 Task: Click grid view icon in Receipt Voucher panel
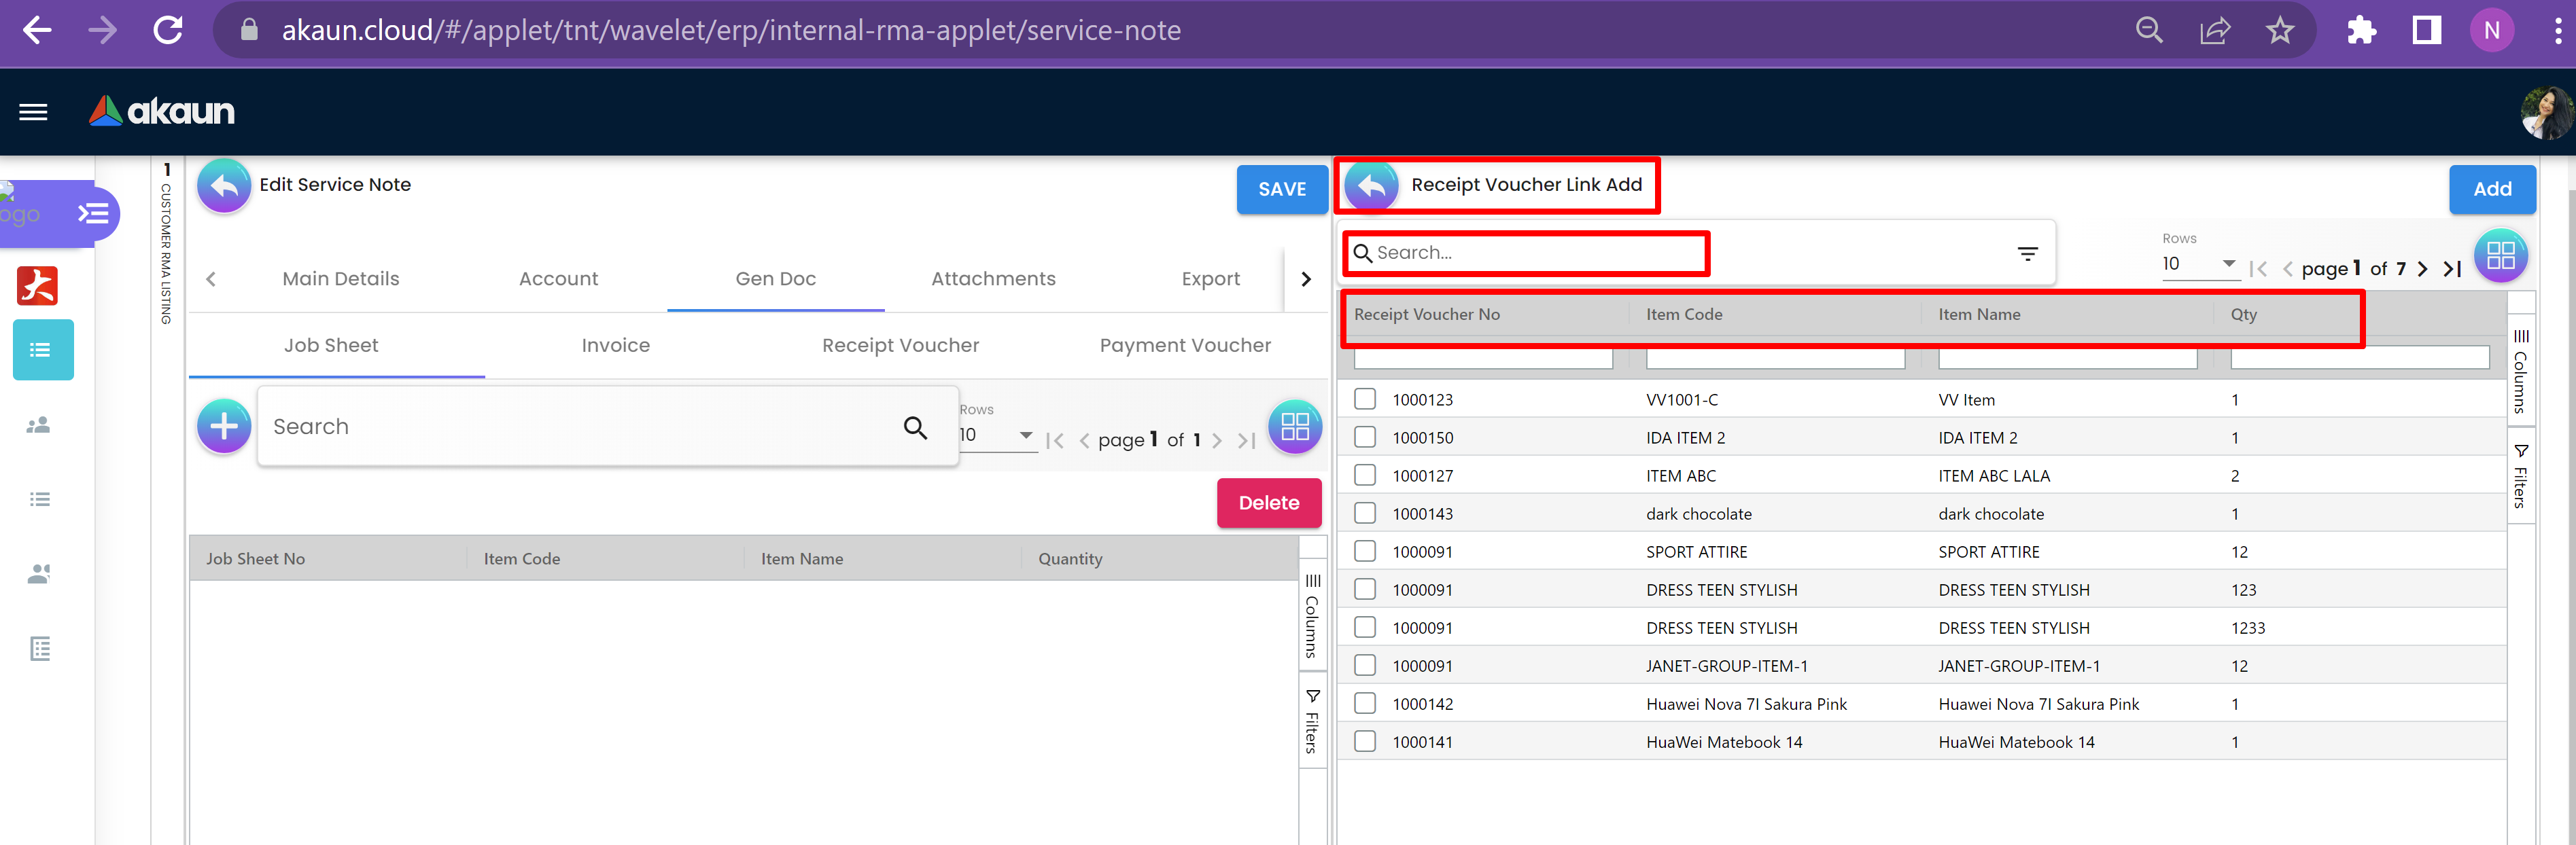pyautogui.click(x=2500, y=255)
